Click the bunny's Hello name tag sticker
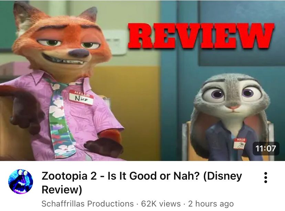The image size is (285, 211). tap(240, 144)
